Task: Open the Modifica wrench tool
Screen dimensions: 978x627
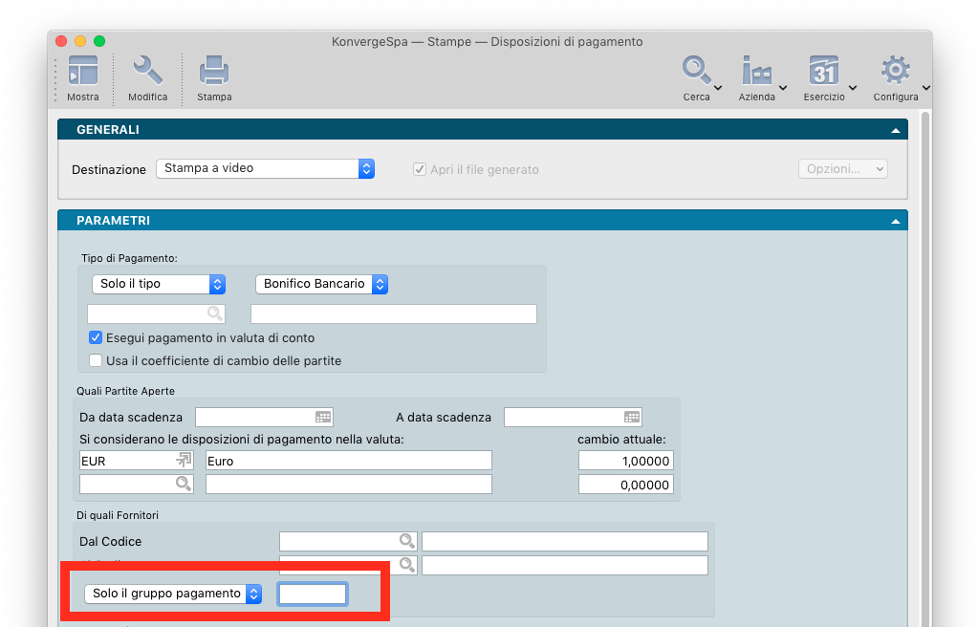Action: (x=147, y=73)
